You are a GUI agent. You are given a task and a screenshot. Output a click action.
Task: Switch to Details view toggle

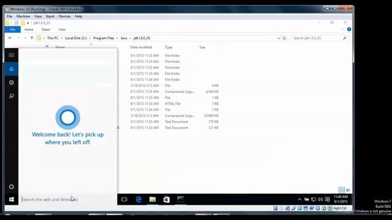(x=342, y=190)
